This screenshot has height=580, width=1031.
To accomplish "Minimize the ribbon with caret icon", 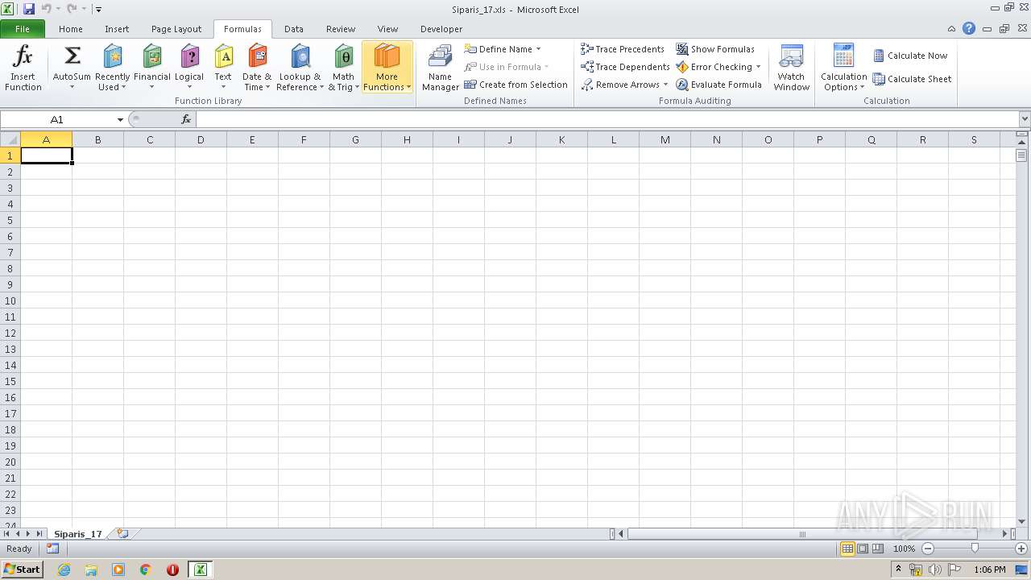I will [953, 29].
